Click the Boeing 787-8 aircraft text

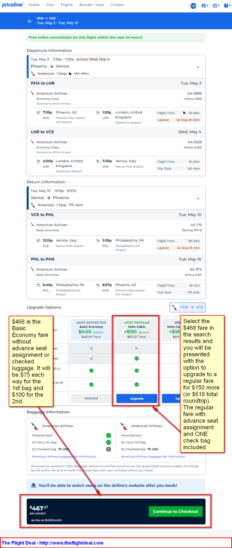click(192, 230)
